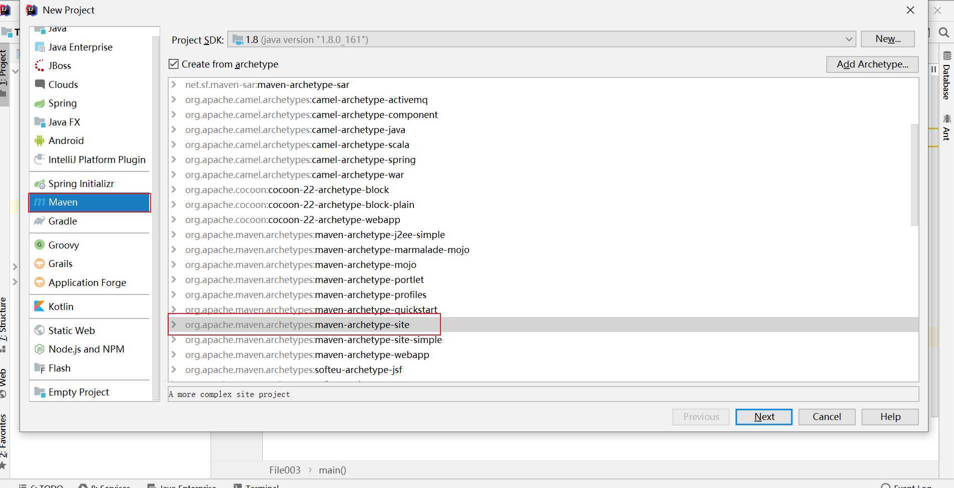Click the Next button

[x=764, y=416]
